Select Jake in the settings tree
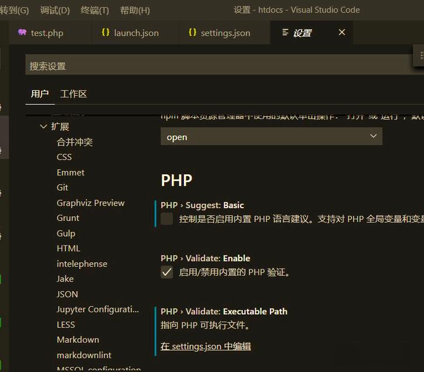Image resolution: width=424 pixels, height=372 pixels. point(65,279)
